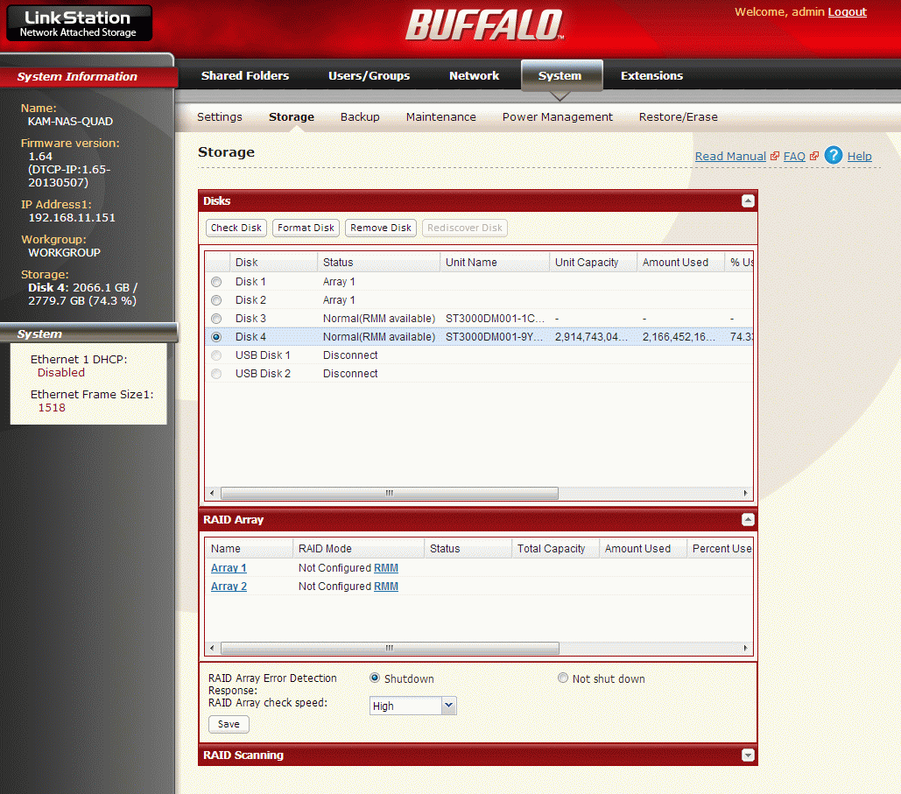Viewport: 901px width, 794px height.
Task: Click the external link icon beside Read Manual
Action: (x=775, y=157)
